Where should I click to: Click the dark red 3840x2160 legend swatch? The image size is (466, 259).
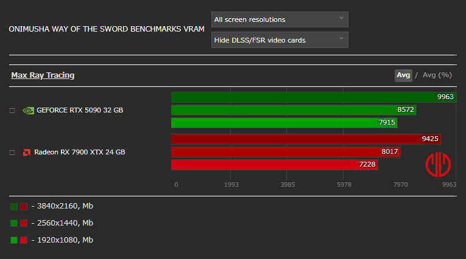click(24, 207)
